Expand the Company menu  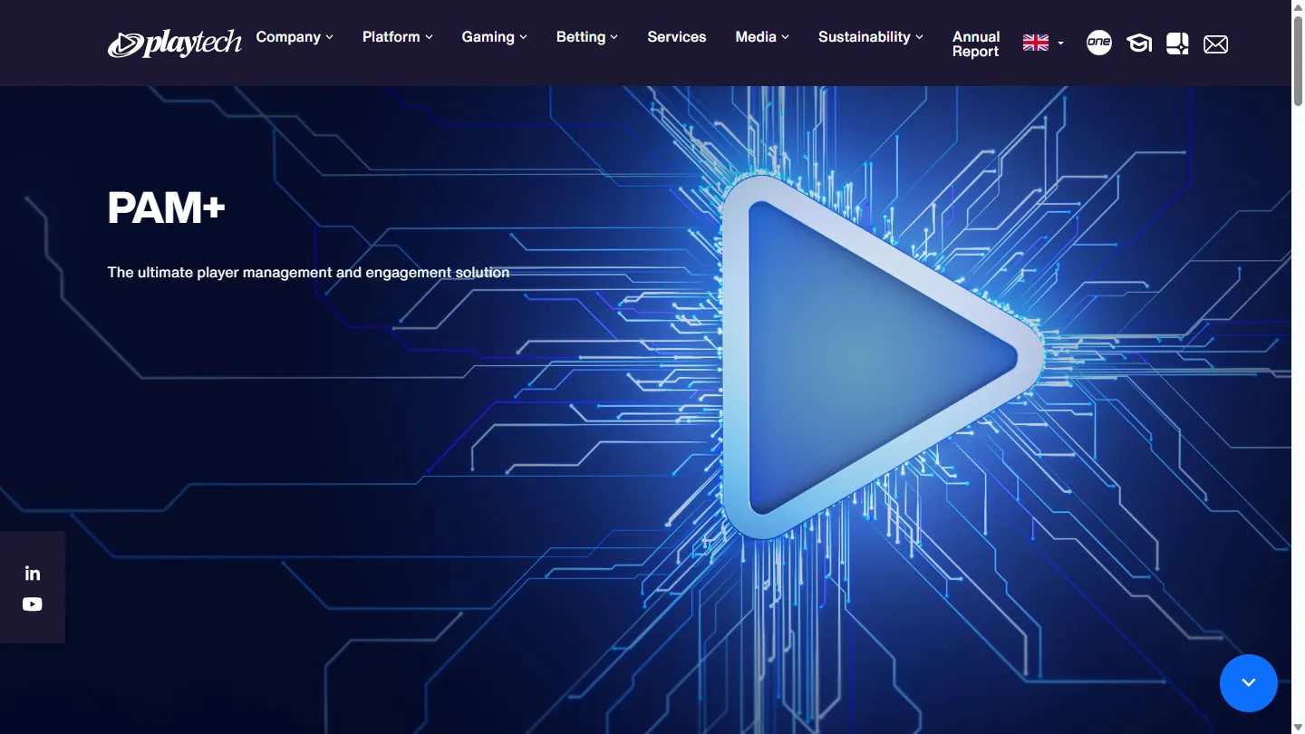tap(295, 37)
